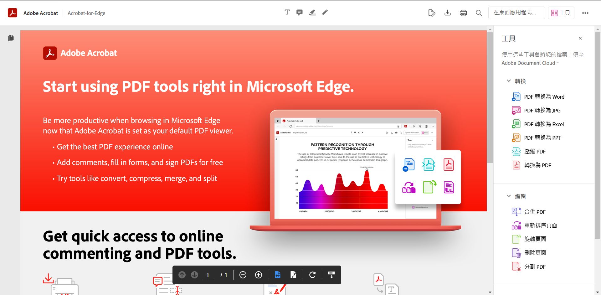Open 合併 PDF tool
601x295 pixels.
point(535,212)
